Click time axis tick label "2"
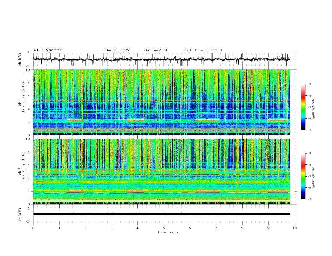The width and height of the screenshot is (332, 256). (86, 228)
